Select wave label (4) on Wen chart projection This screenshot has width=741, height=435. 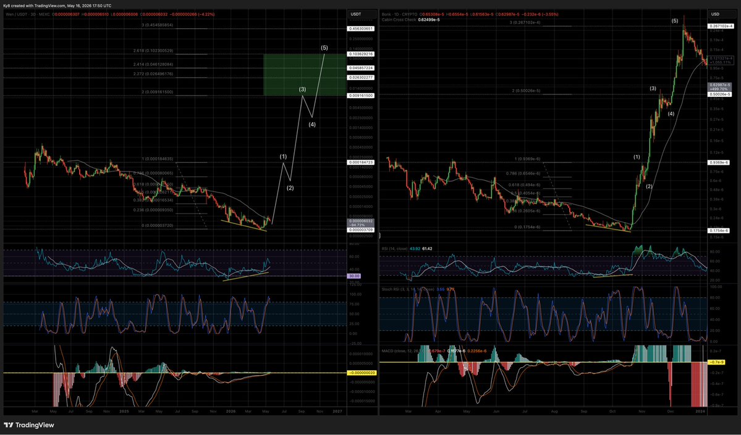point(312,125)
